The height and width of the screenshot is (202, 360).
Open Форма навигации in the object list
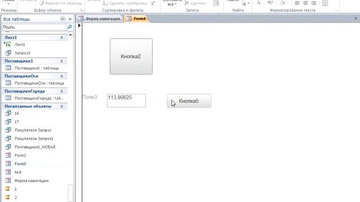[31, 181]
